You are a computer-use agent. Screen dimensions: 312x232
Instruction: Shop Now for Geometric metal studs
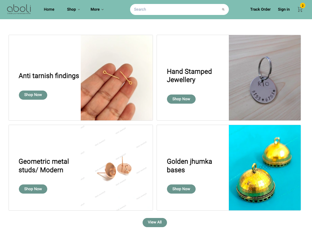pyautogui.click(x=33, y=189)
